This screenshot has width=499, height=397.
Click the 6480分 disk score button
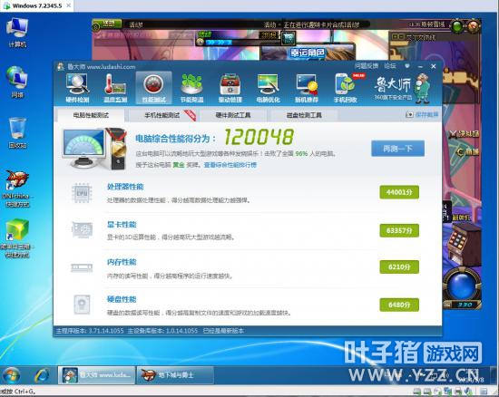point(399,305)
